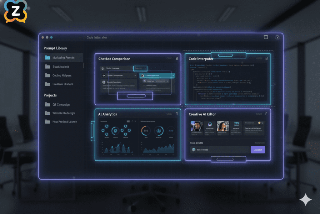Click the purple button in Creative AI Editor
Viewport: 320px width, 214px height.
point(258,150)
